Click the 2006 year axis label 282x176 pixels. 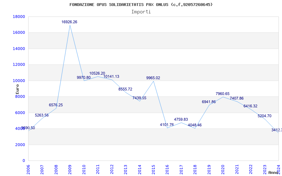(28, 169)
